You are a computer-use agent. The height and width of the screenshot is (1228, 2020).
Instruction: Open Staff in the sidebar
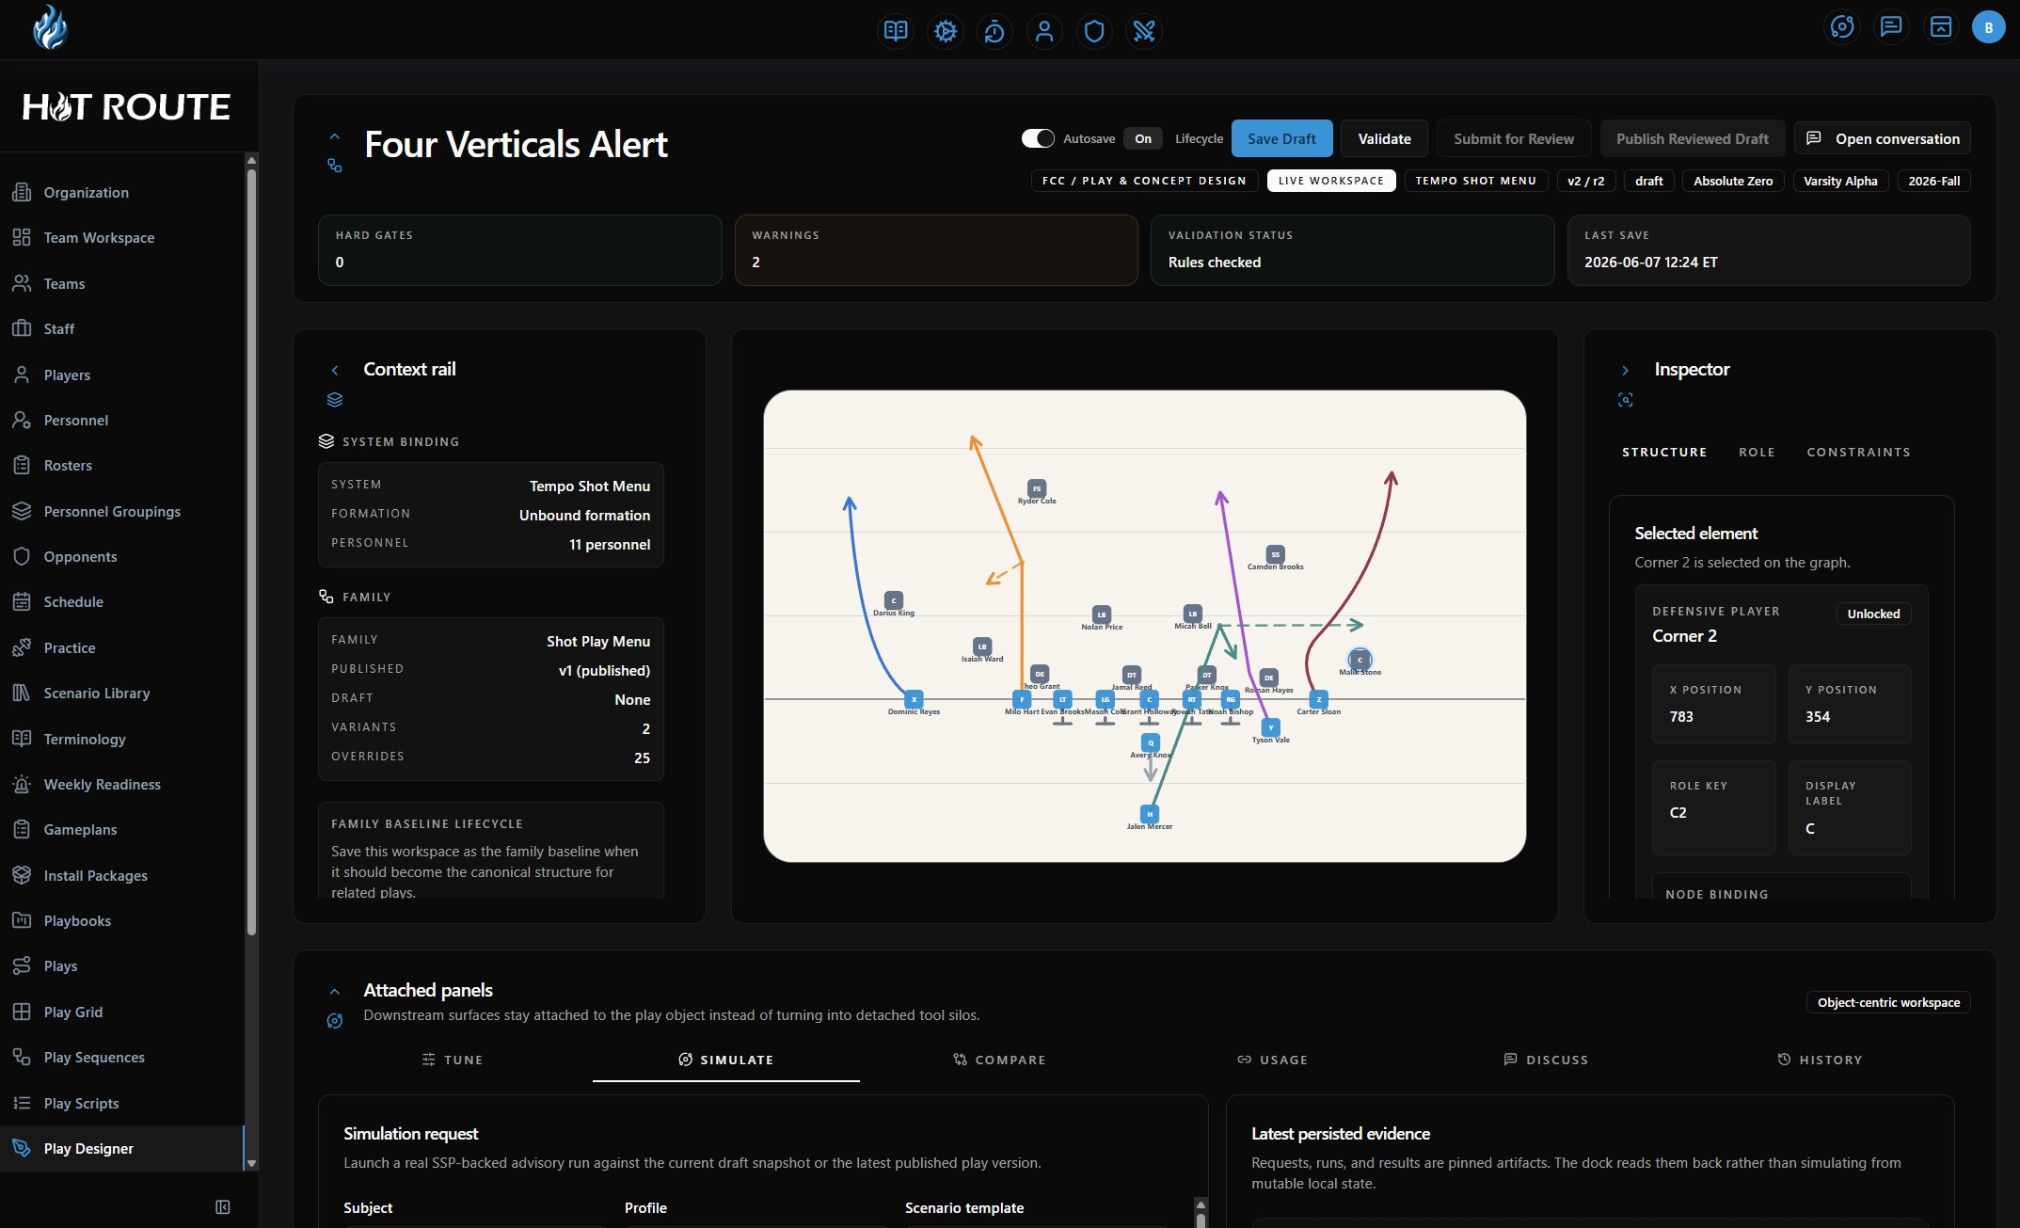(x=122, y=328)
